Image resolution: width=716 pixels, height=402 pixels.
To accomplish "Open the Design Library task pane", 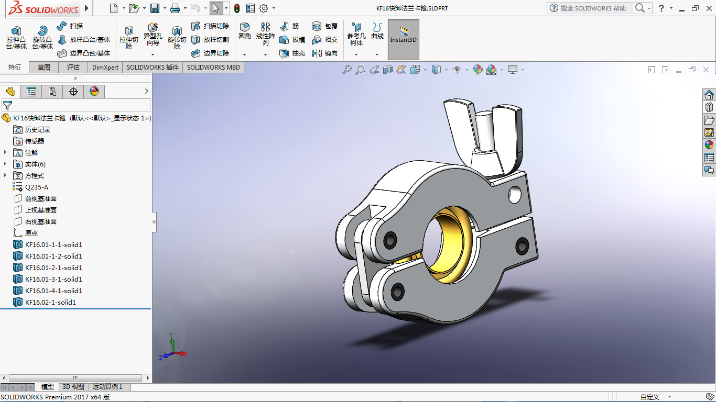I will [709, 107].
